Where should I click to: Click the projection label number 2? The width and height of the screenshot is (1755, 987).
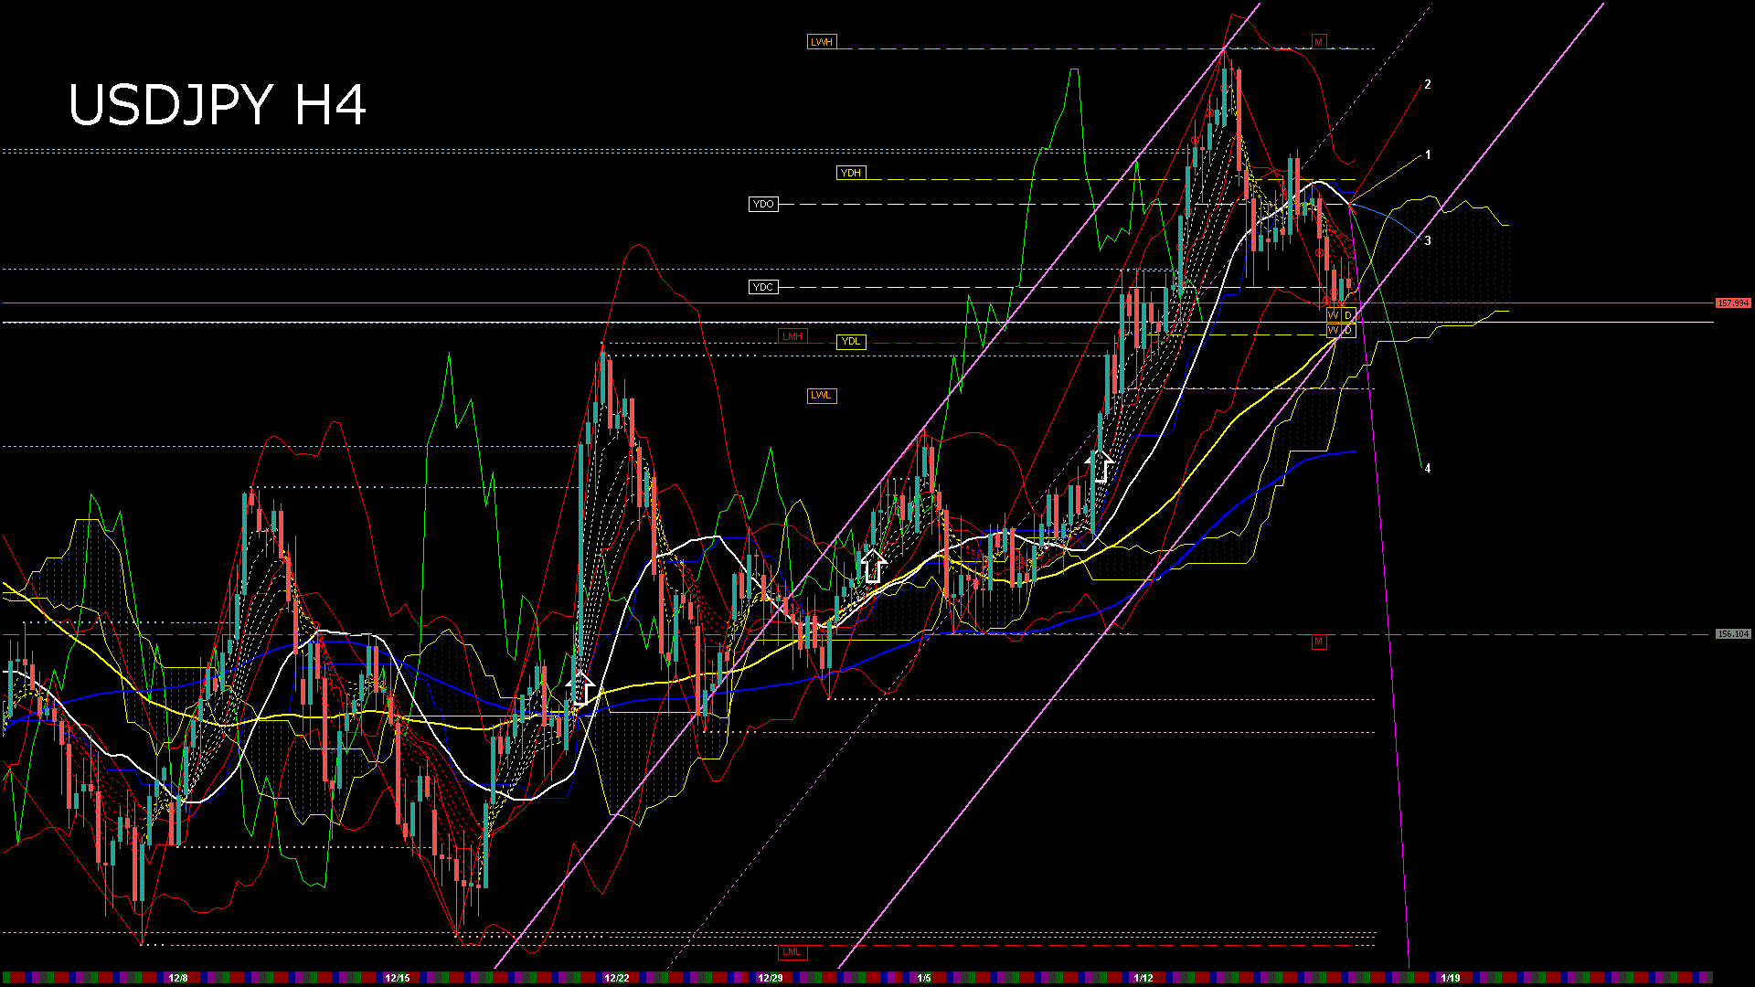click(1428, 84)
